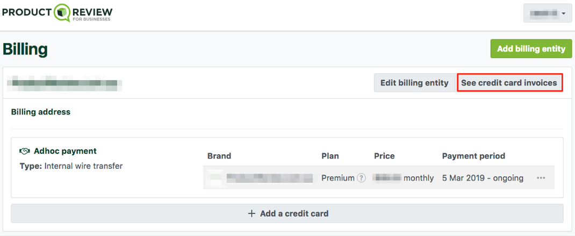Screen dimensions: 575x236
Task: Click the Payment period column header
Action: [474, 156]
